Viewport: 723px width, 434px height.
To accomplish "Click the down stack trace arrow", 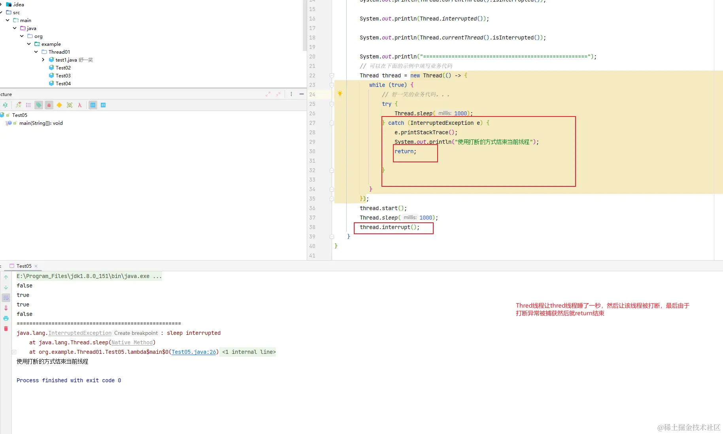I will click(x=6, y=287).
